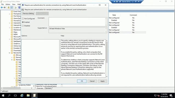
Task: Click the Help text scroll down arrow
Action: pos(107,76)
